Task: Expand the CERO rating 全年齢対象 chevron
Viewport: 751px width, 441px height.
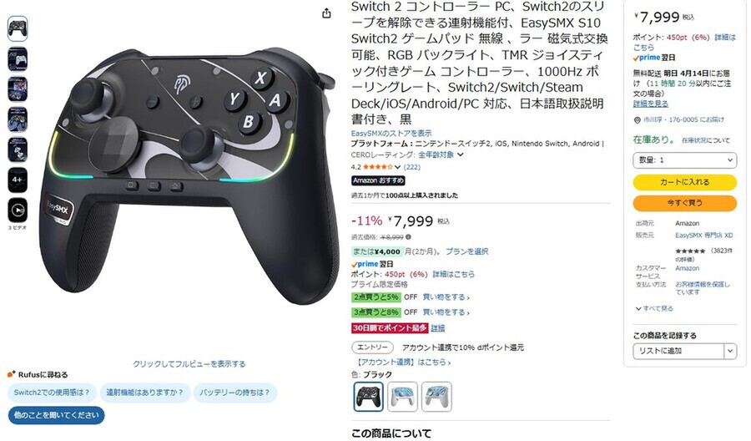Action: 461,155
